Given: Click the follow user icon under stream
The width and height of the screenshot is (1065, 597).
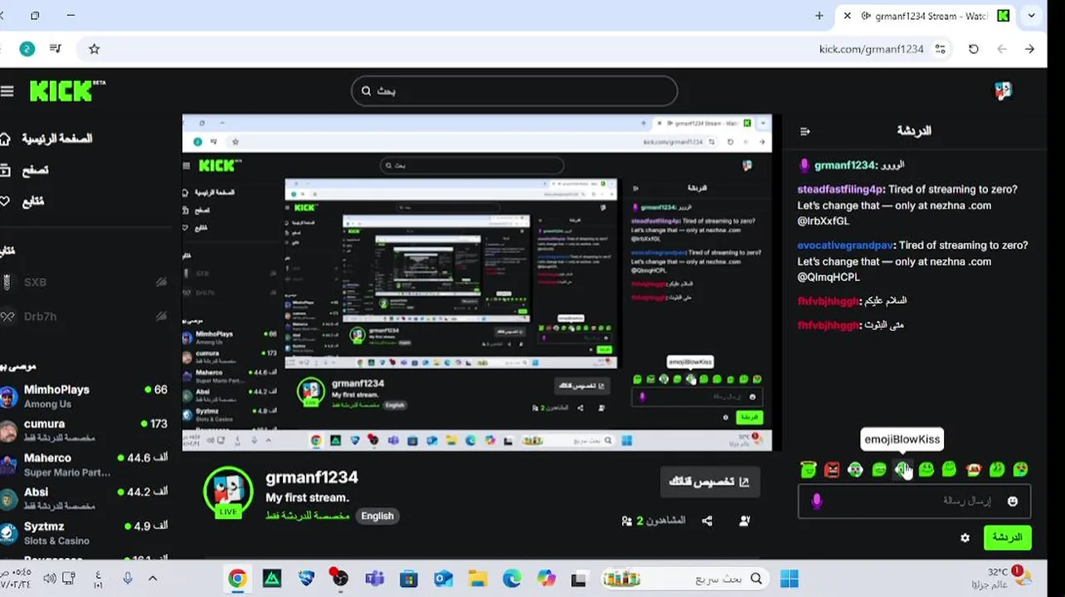Looking at the screenshot, I should click(744, 521).
